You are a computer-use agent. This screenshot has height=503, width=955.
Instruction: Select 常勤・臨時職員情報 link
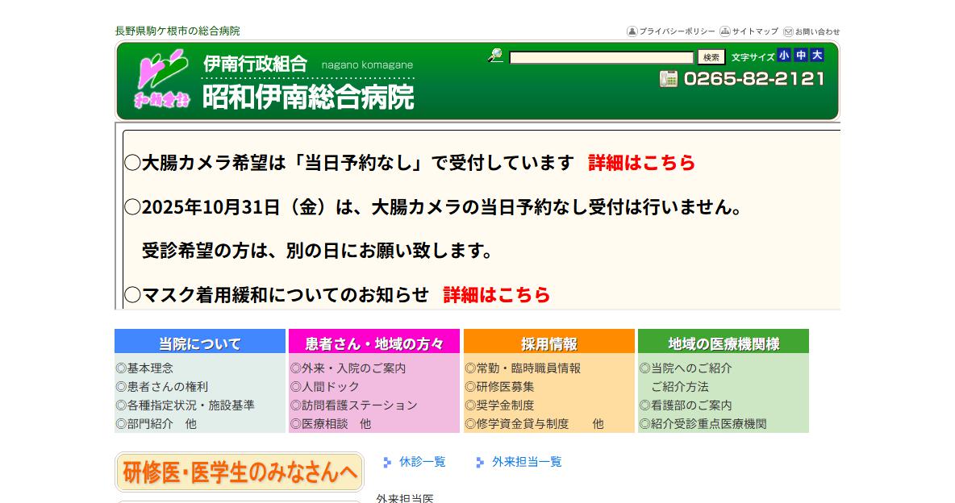click(523, 368)
